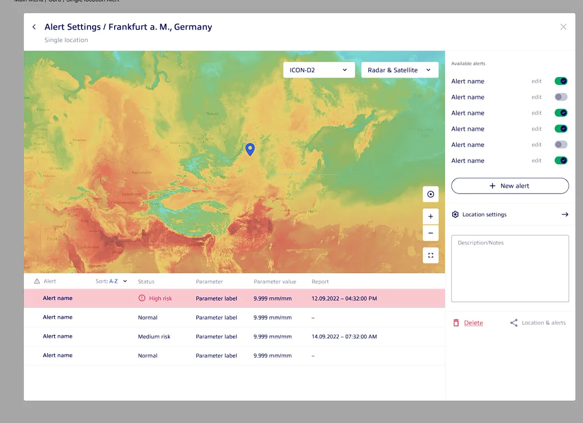Image resolution: width=583 pixels, height=423 pixels.
Task: Click the Mongolia label on the map
Action: (x=228, y=177)
